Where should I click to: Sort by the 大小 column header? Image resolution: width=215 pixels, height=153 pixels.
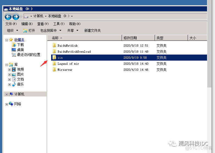click(197, 38)
